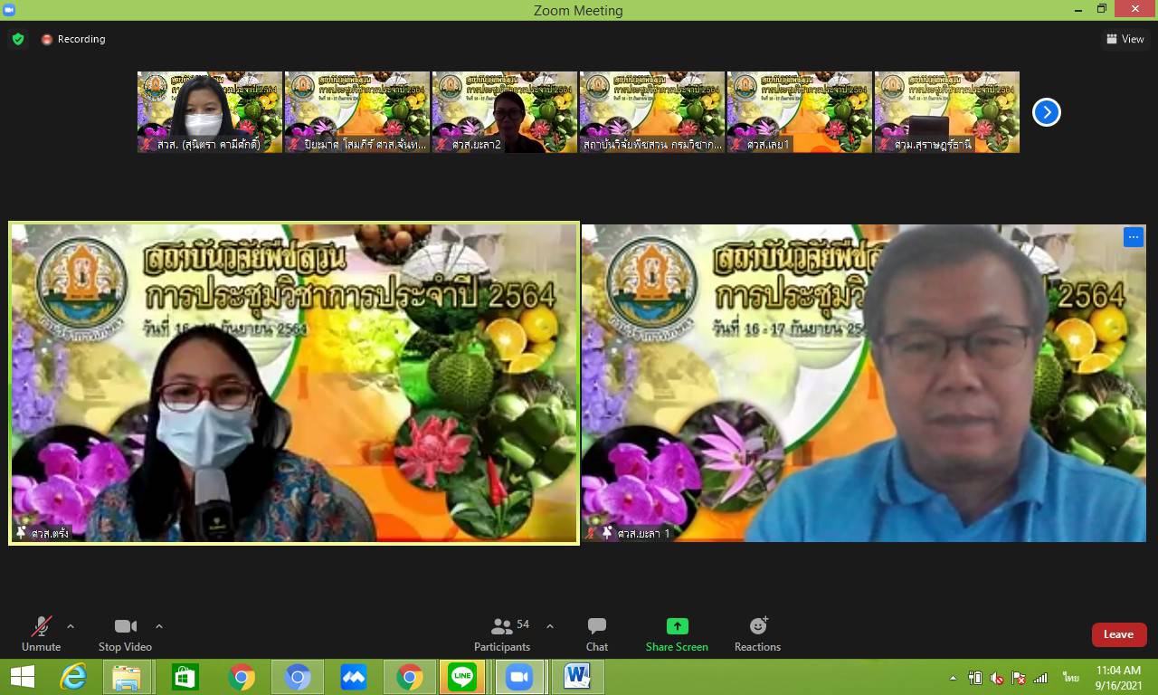The width and height of the screenshot is (1158, 695).
Task: Click the green encryption shield icon
Action: [x=17, y=39]
